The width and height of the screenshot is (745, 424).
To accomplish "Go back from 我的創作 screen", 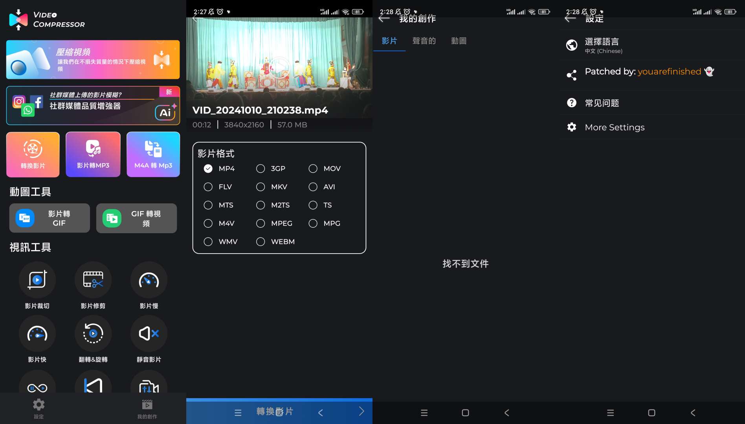I will (384, 18).
